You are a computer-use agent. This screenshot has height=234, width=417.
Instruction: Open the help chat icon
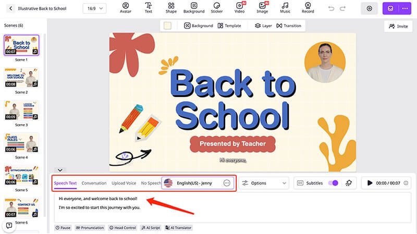click(x=9, y=225)
